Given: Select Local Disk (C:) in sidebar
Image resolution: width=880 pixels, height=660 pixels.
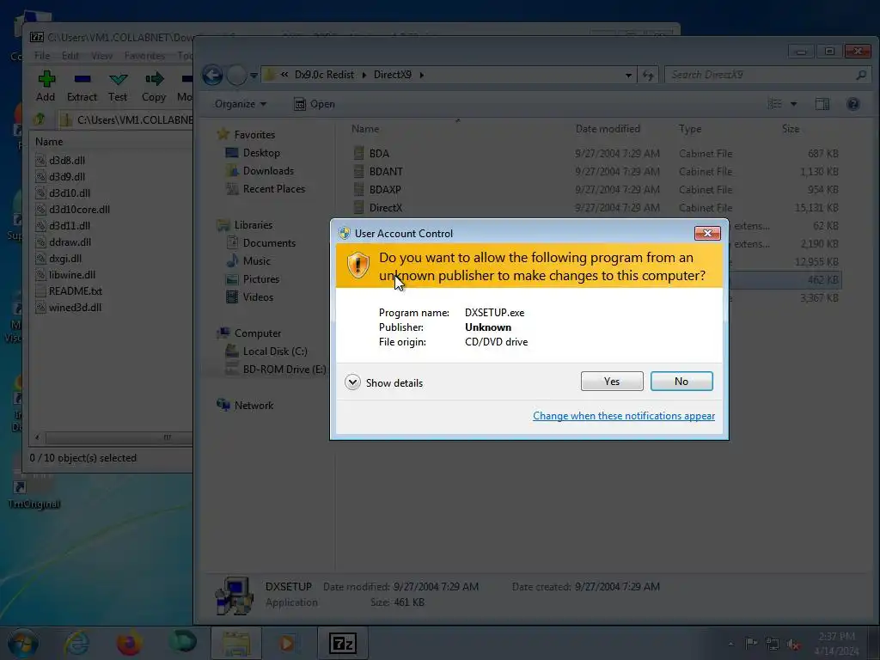Looking at the screenshot, I should [x=266, y=351].
